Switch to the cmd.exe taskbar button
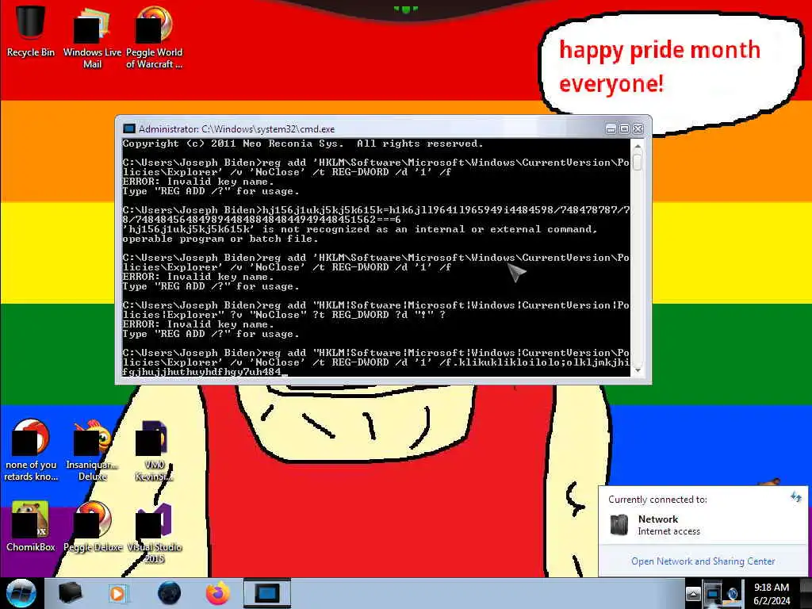The height and width of the screenshot is (609, 812). [267, 593]
